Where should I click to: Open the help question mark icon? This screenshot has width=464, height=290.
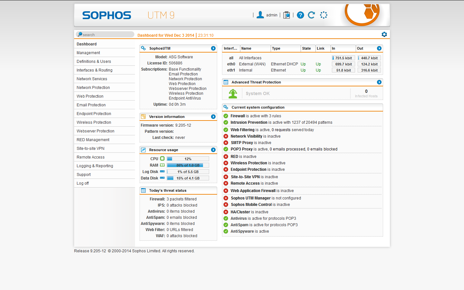(x=300, y=15)
